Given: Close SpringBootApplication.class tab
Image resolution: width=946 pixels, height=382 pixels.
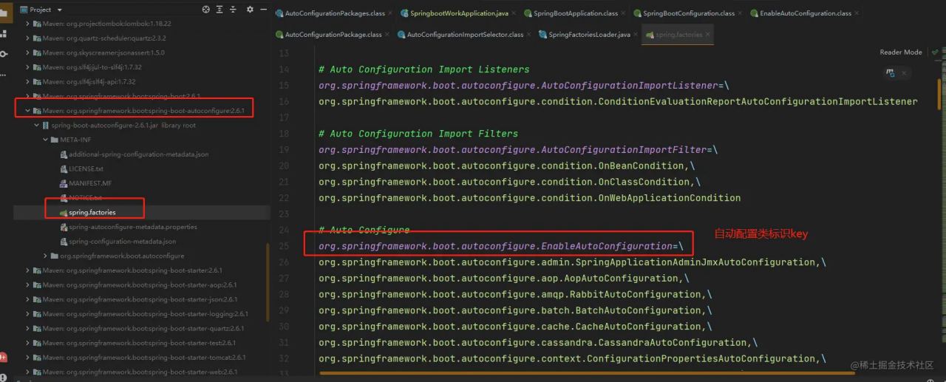Looking at the screenshot, I should click(623, 13).
